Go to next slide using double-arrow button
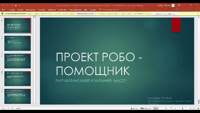Screen dimensions: 200x113 point(199,103)
